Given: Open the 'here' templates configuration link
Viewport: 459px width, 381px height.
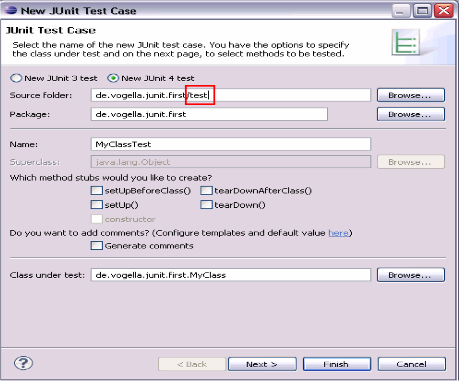Looking at the screenshot, I should point(338,233).
